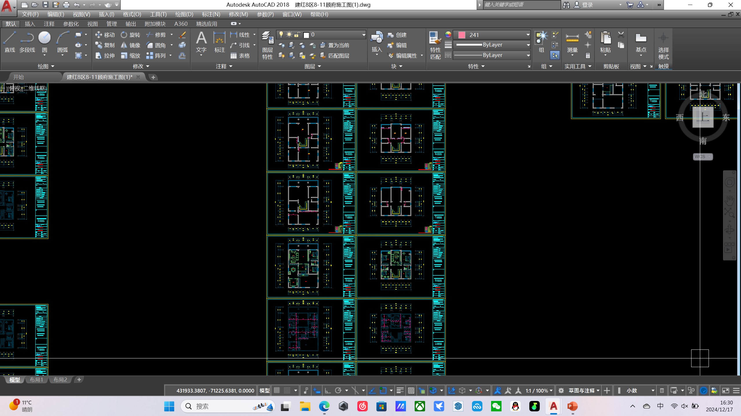
Task: Switch to the 注释 ribbon tab
Action: point(49,24)
